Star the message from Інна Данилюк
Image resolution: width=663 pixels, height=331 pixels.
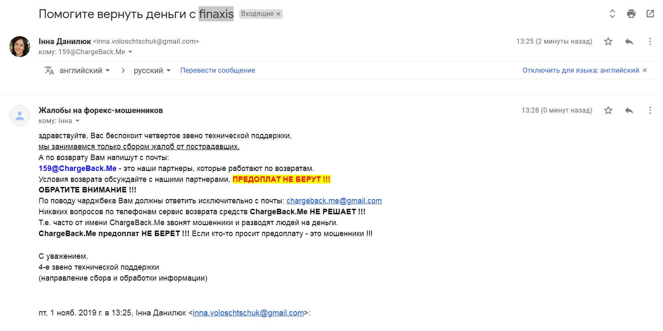pos(608,41)
